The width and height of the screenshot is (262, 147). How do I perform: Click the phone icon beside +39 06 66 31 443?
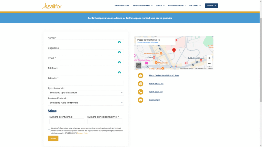point(140,92)
